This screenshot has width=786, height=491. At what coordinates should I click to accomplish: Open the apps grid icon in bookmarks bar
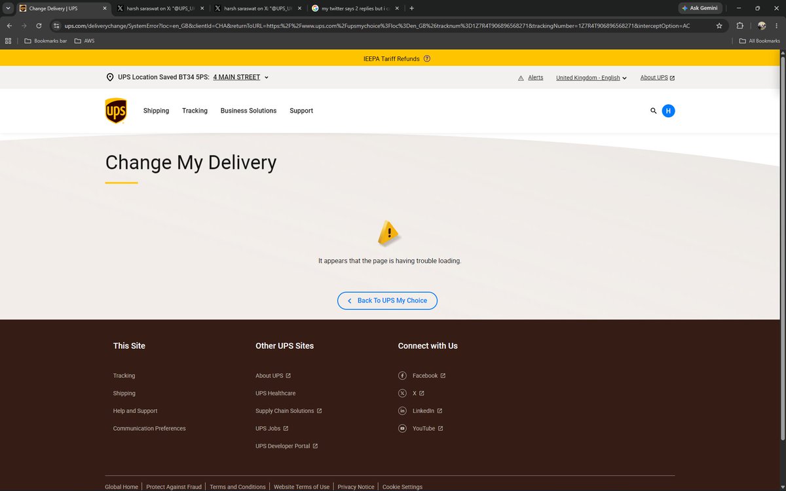(9, 41)
